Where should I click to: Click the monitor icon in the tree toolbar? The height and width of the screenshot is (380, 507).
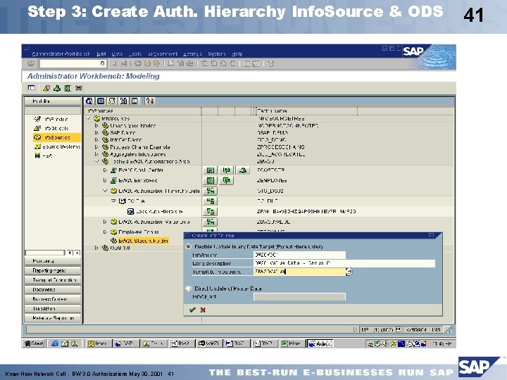pos(101,101)
